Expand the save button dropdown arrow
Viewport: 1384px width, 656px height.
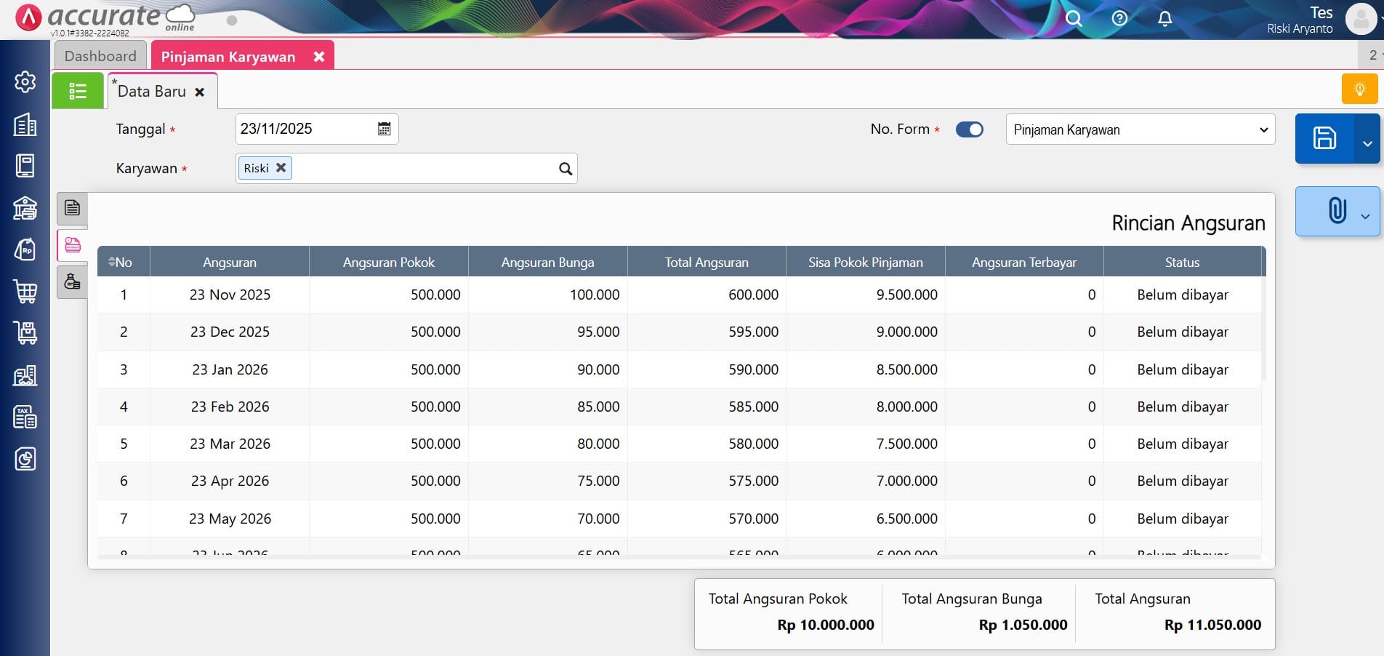click(1367, 143)
